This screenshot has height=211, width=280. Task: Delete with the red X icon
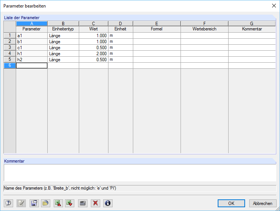pos(96,203)
